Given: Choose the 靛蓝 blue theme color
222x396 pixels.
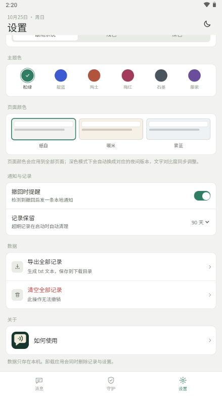Looking at the screenshot, I should click(61, 75).
